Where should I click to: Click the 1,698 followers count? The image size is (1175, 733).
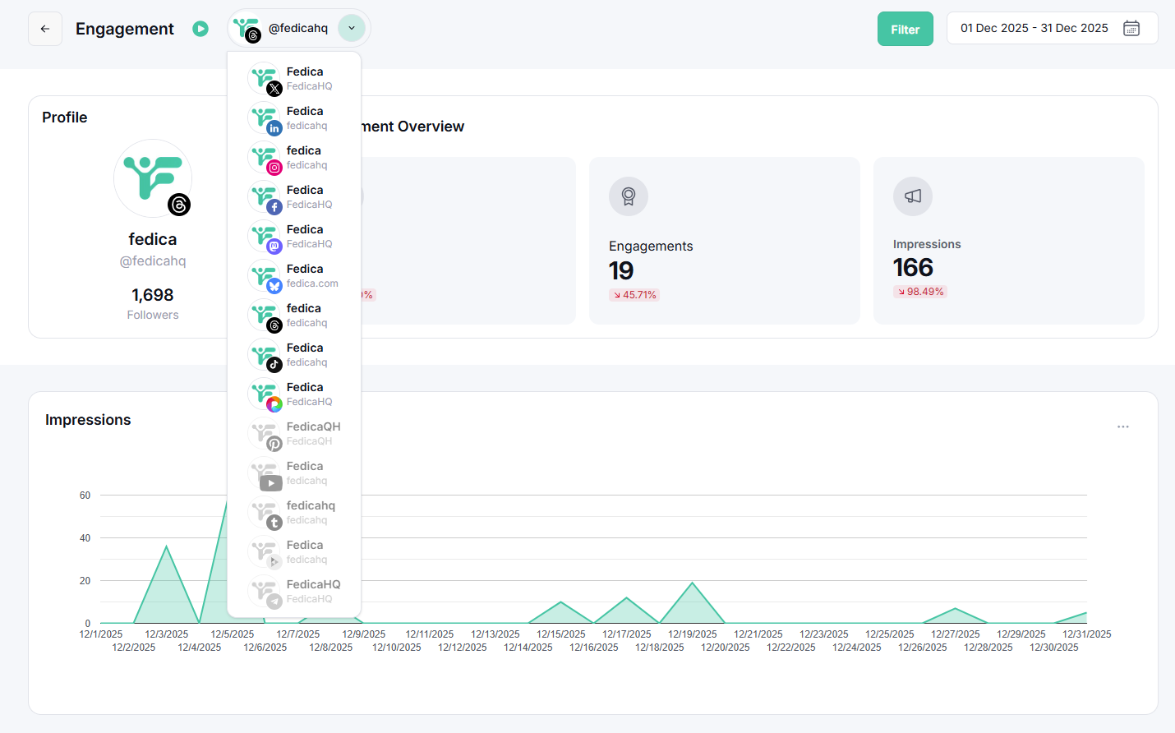point(153,295)
